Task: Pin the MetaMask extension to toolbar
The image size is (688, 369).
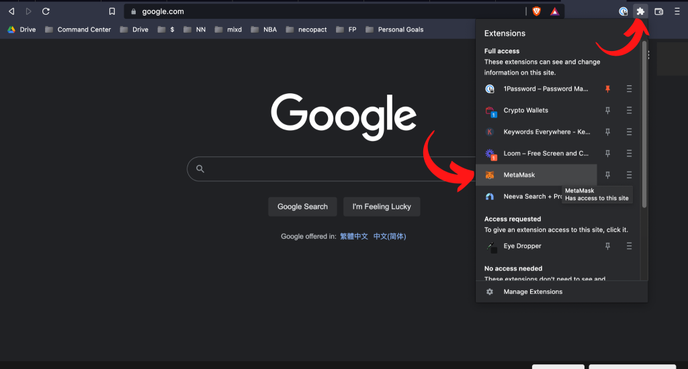Action: (x=607, y=175)
